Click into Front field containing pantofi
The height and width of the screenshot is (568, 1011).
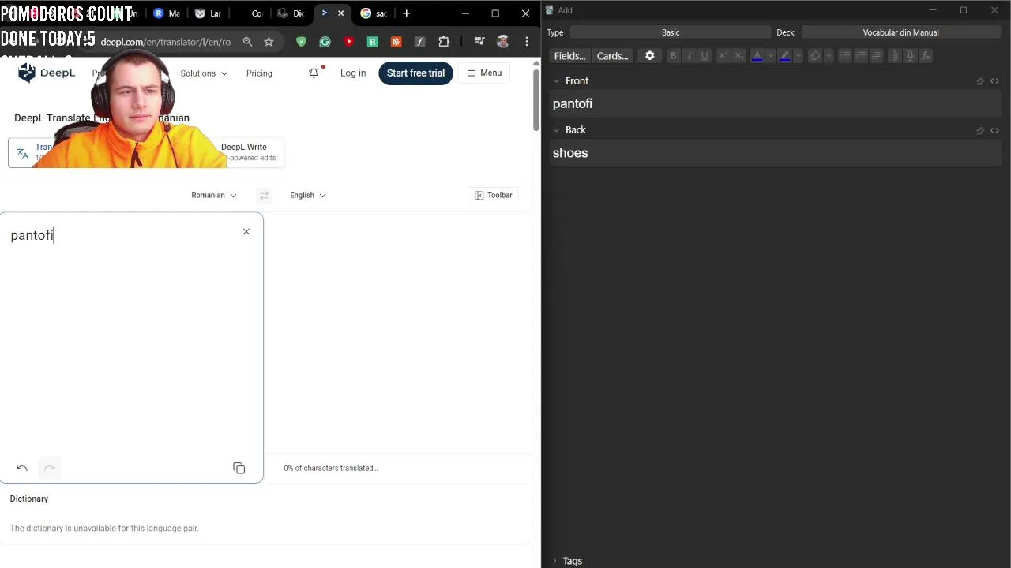tap(776, 103)
